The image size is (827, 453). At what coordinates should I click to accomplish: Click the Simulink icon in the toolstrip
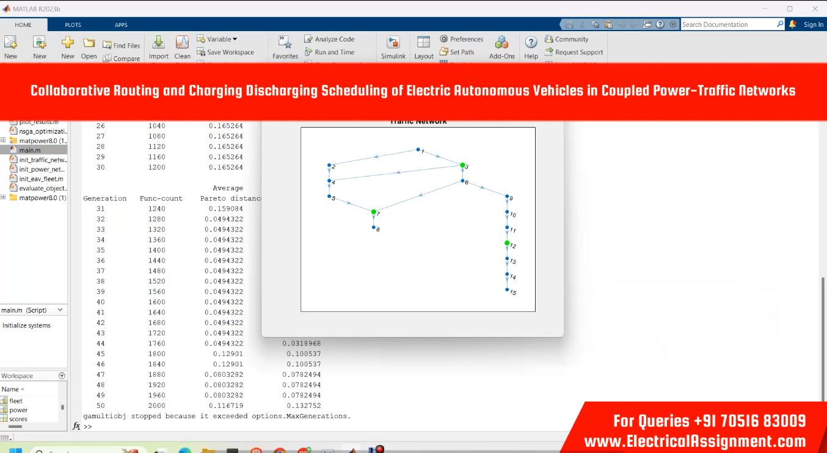[393, 43]
